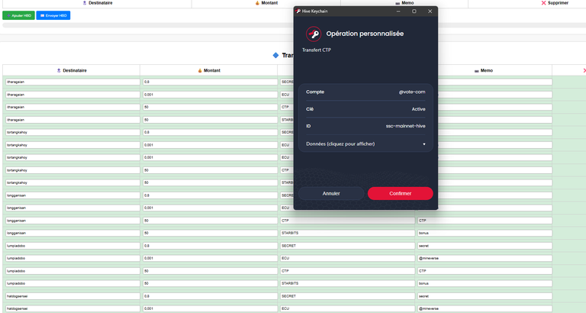Viewport: 586px width, 313px height.
Task: Click the Clé label in Keychain
Action: tap(310, 109)
